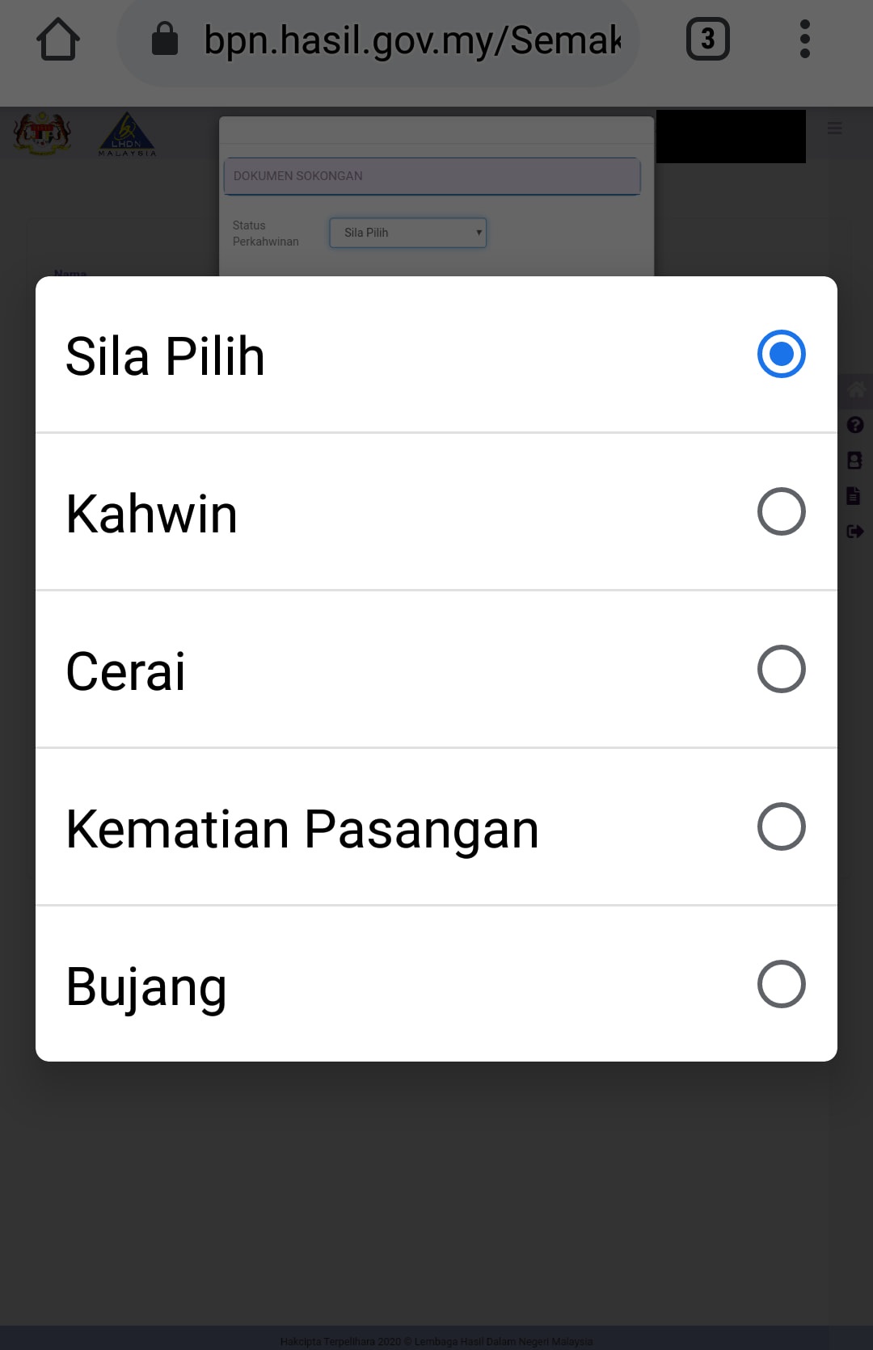The width and height of the screenshot is (873, 1350).
Task: Open the hamburger menu on the page
Action: tap(834, 128)
